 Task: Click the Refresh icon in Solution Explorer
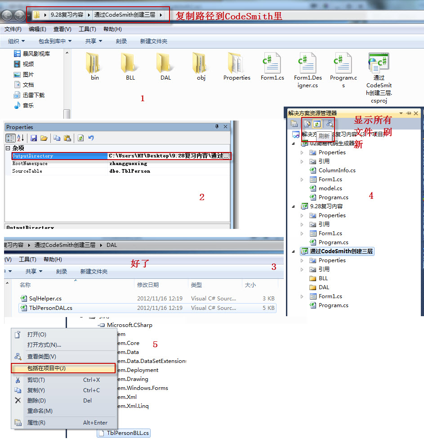[317, 124]
